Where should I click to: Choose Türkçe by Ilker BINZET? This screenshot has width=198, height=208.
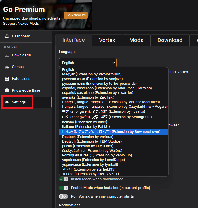[x=90, y=174]
